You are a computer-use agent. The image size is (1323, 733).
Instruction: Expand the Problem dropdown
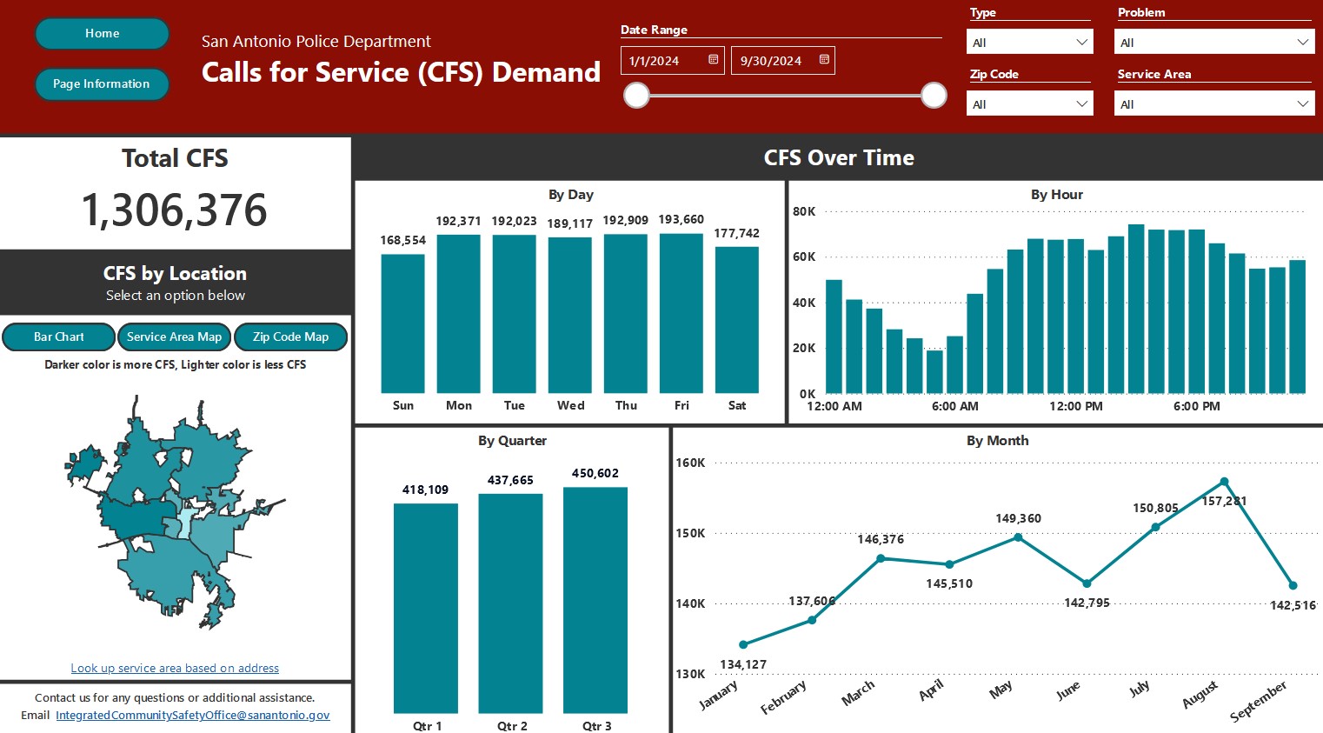1214,42
